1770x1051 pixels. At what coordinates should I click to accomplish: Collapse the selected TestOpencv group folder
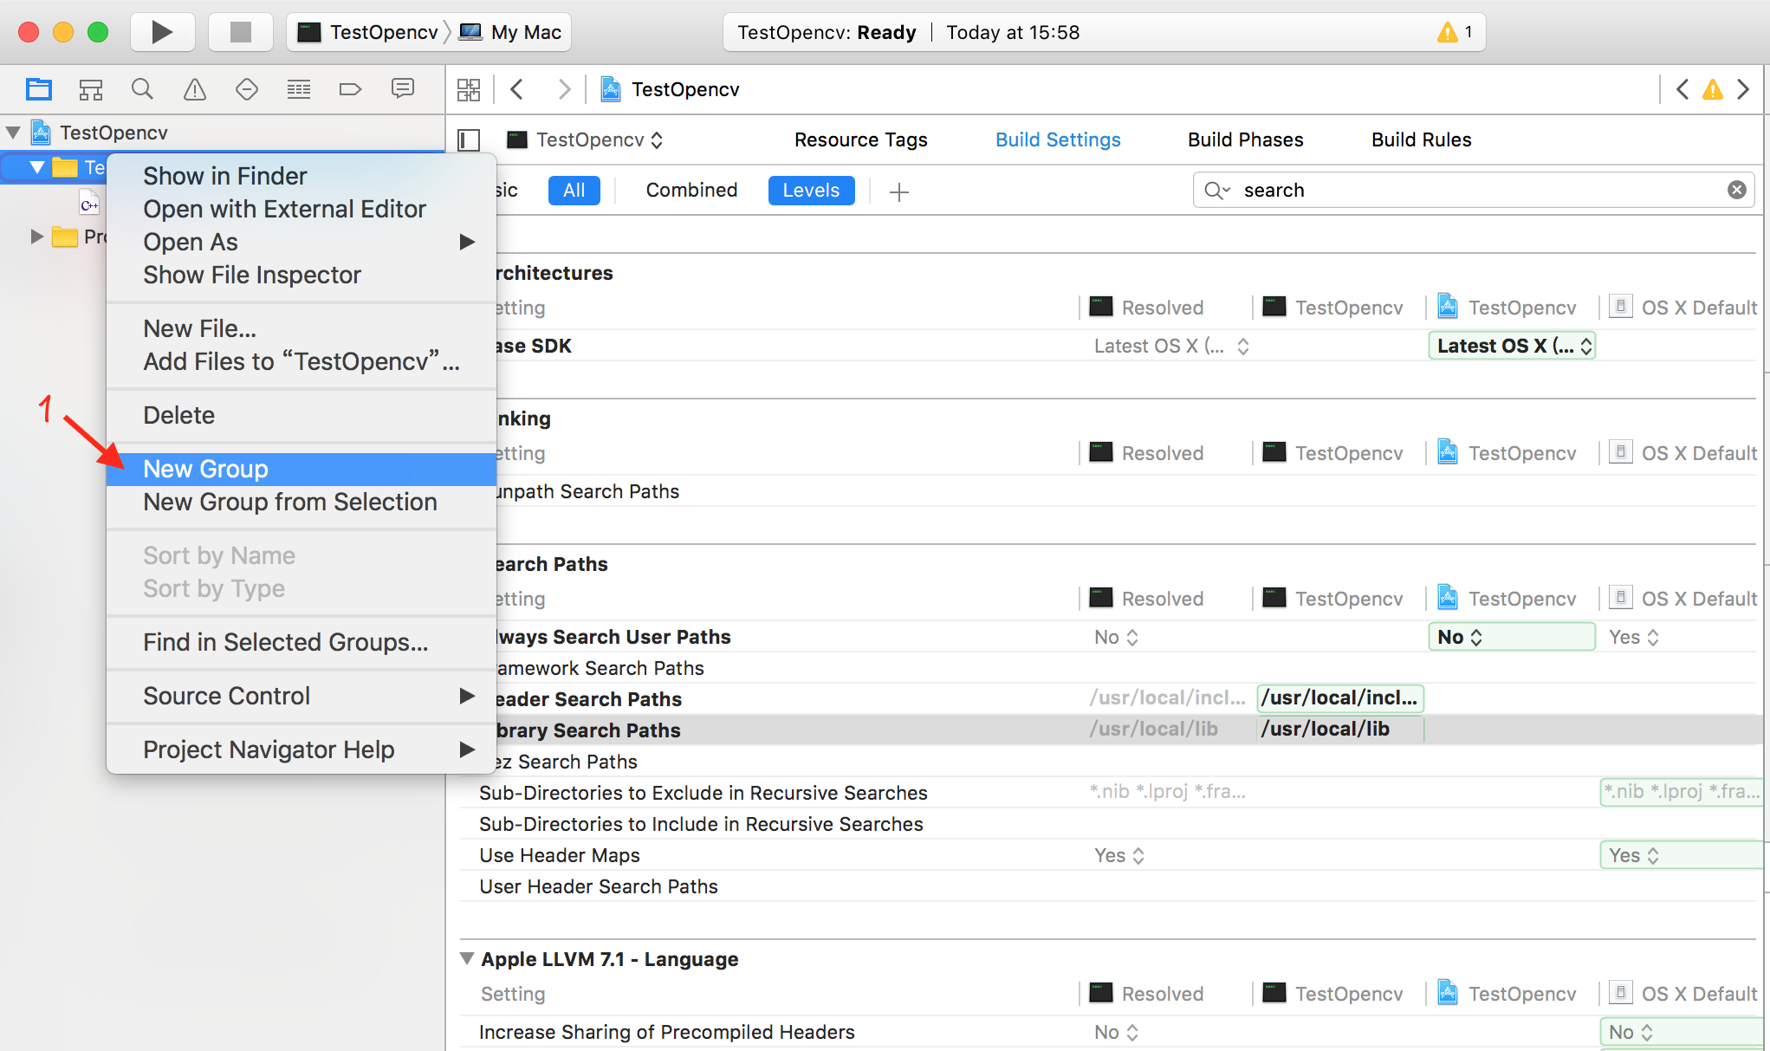(x=36, y=167)
